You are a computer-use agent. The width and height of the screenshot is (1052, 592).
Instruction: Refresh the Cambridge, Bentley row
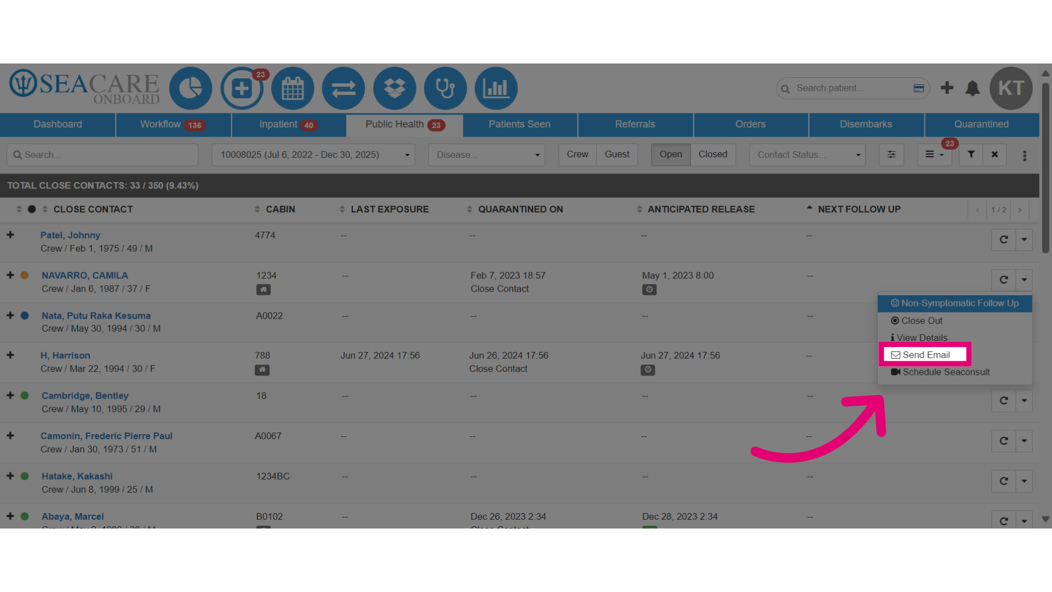[x=1004, y=401]
